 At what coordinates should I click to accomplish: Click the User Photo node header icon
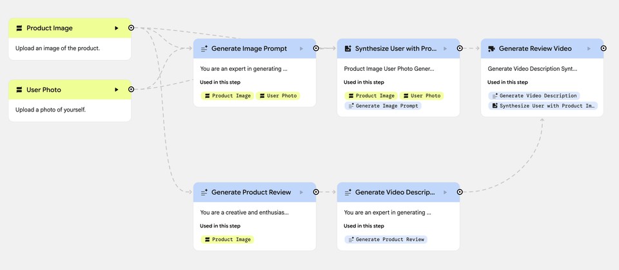(x=19, y=90)
